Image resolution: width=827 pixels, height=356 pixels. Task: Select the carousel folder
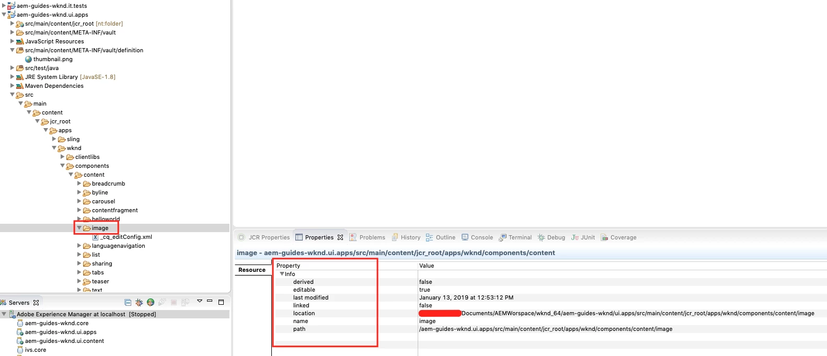tap(104, 201)
